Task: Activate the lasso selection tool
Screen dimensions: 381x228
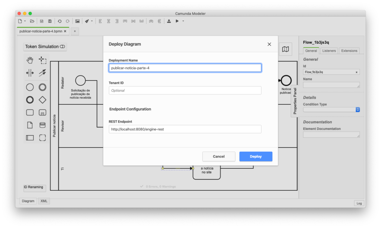Action: click(42, 60)
